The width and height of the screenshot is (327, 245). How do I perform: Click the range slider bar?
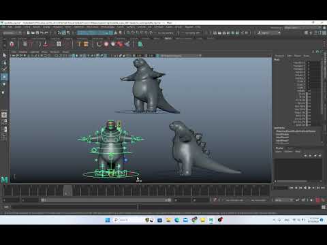[106, 200]
